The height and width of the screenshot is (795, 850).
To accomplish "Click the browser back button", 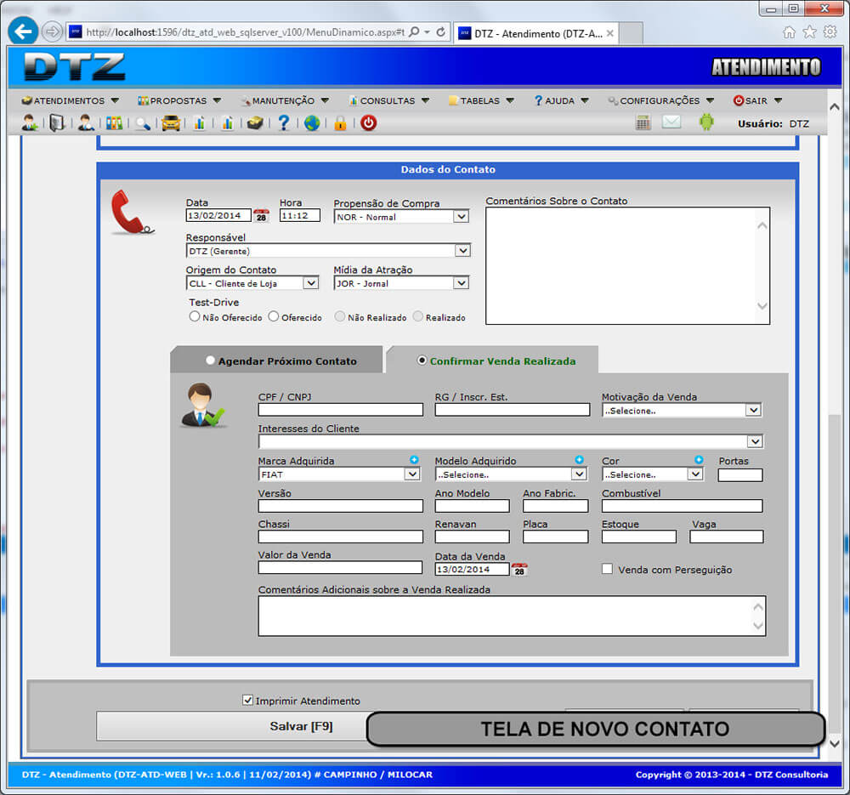I will click(23, 31).
